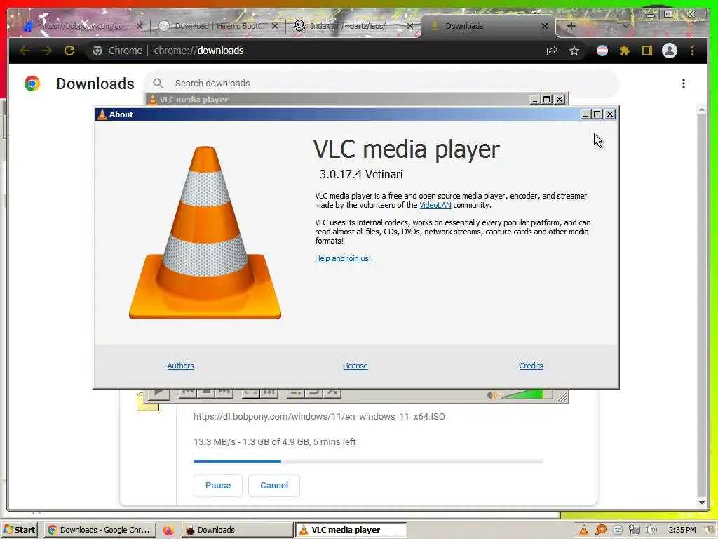Screen dimensions: 718x539
Task: Toggle VLC playlist button
Action: pos(296,392)
